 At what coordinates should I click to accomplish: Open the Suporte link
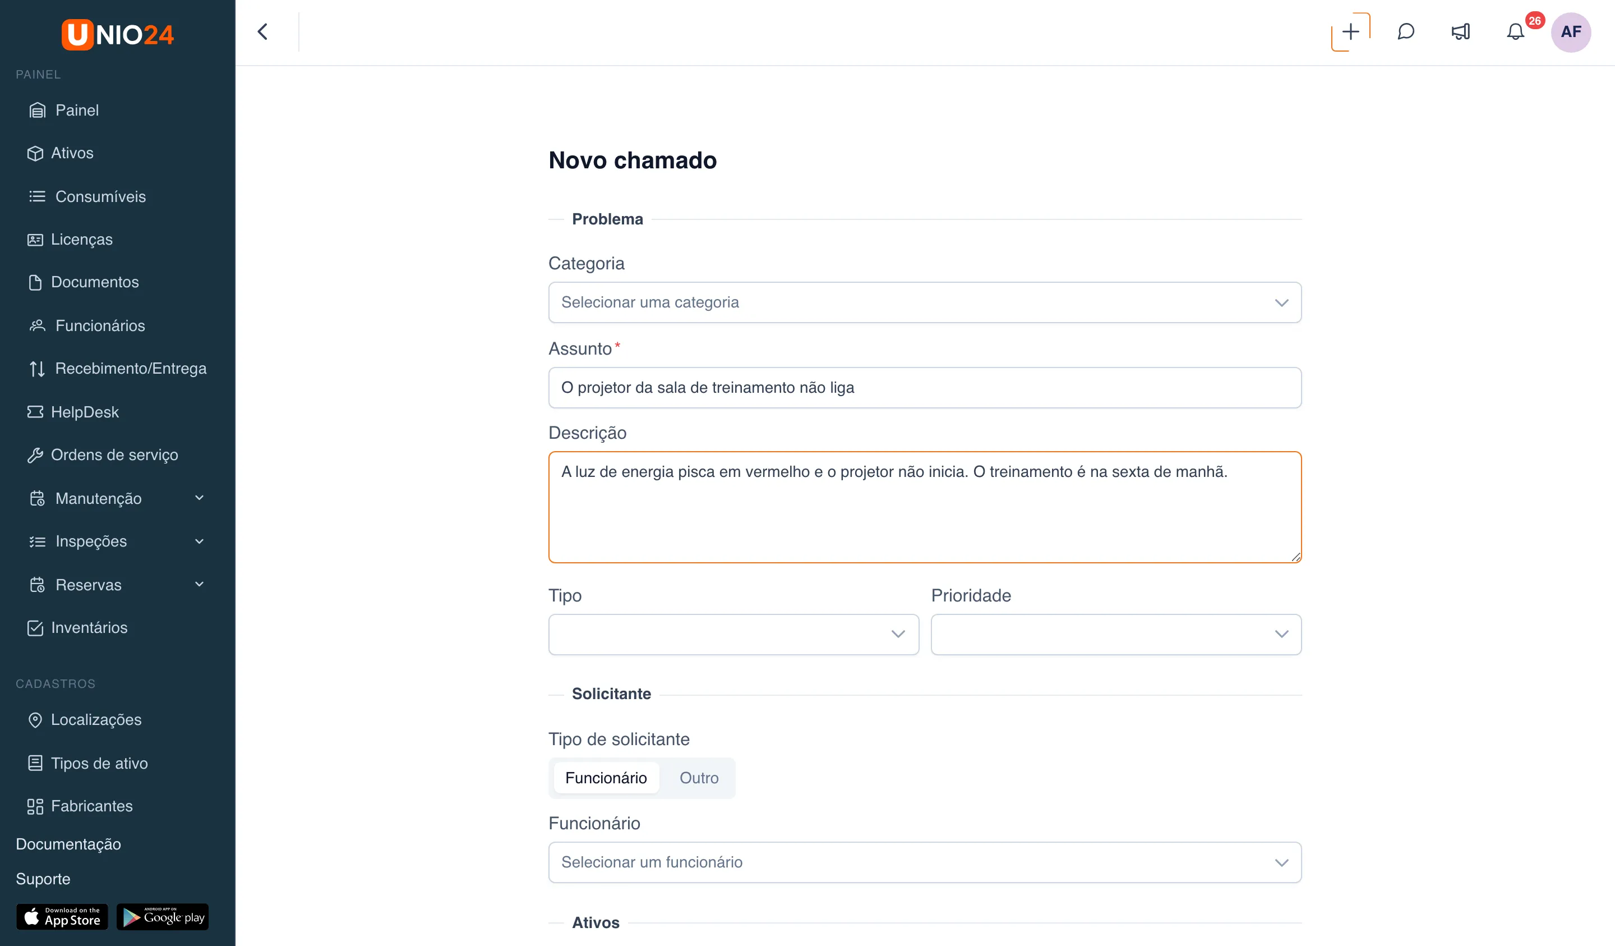click(x=43, y=879)
